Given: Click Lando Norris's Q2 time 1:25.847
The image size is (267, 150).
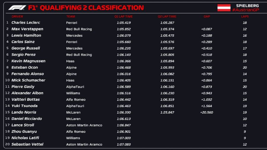Looking at the screenshot, I should pyautogui.click(x=167, y=112).
